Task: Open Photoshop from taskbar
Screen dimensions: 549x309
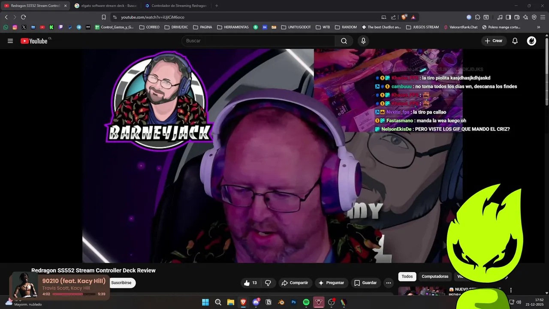Action: 294,302
